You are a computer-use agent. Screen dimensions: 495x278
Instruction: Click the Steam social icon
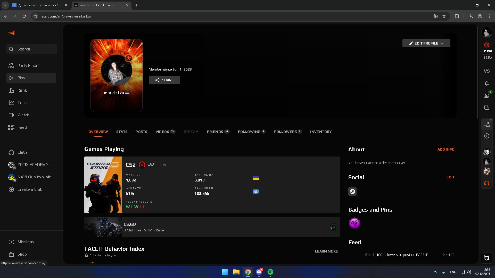point(352,192)
